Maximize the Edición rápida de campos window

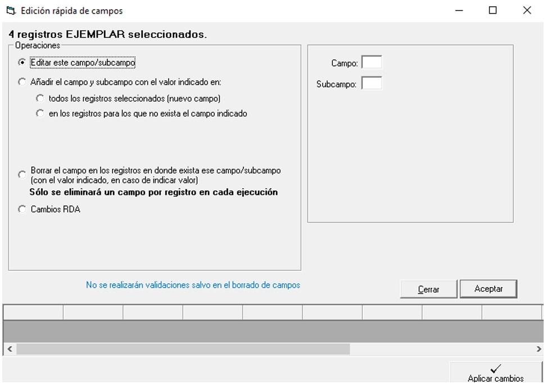492,11
